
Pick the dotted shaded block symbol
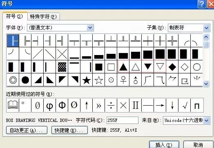(x=62, y=67)
